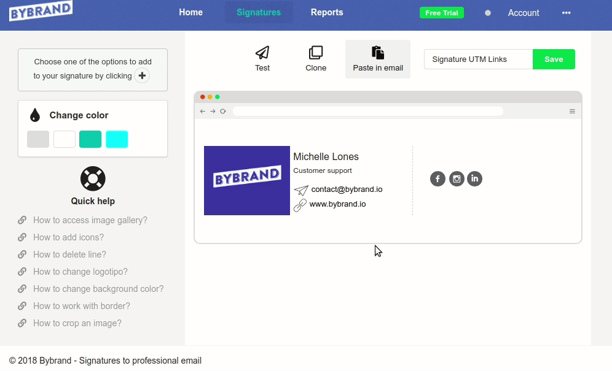
Task: Select the 'Customer support' title text
Action: [x=323, y=170]
